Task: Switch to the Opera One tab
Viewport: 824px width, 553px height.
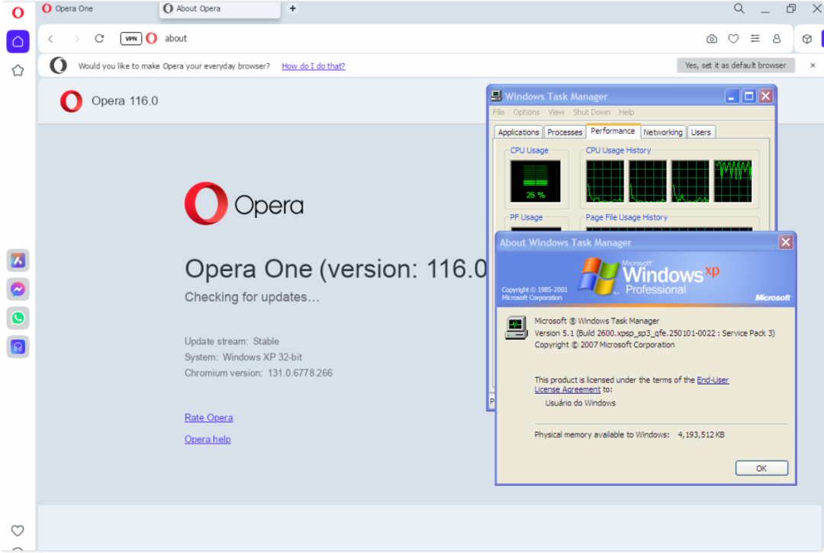Action: (75, 9)
